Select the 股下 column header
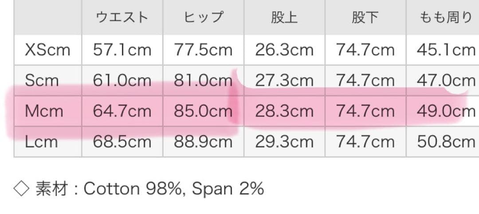 pos(365,18)
